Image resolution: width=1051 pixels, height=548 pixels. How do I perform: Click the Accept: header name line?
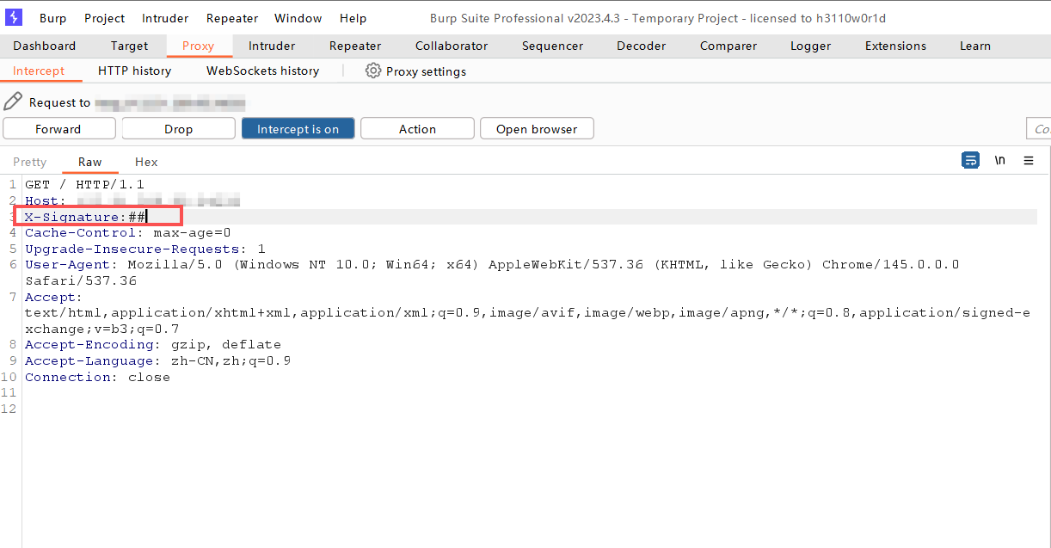[53, 297]
